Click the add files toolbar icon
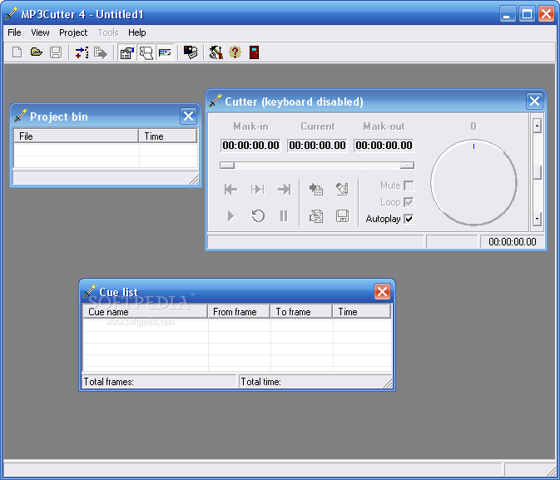 click(x=82, y=52)
